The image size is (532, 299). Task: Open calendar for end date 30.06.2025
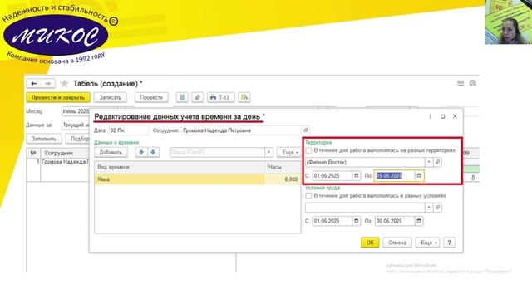pos(419,221)
